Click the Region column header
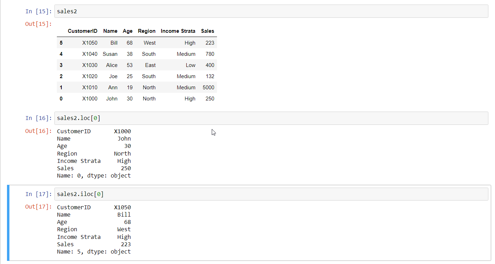This screenshot has width=495, height=264. [x=147, y=31]
